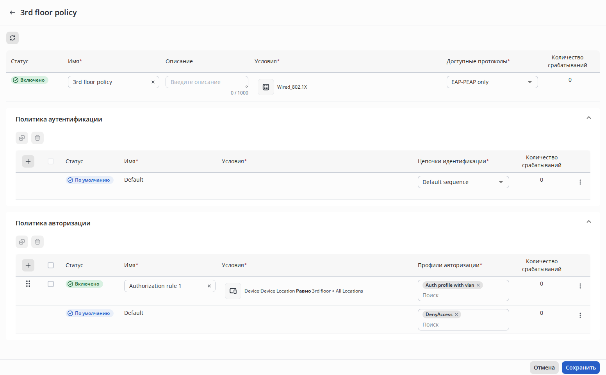The height and width of the screenshot is (375, 606).
Task: Toggle the select-all checkbox in authorization table header
Action: pos(51,265)
